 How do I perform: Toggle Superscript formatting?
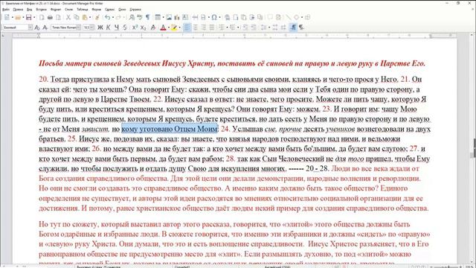[135, 28]
